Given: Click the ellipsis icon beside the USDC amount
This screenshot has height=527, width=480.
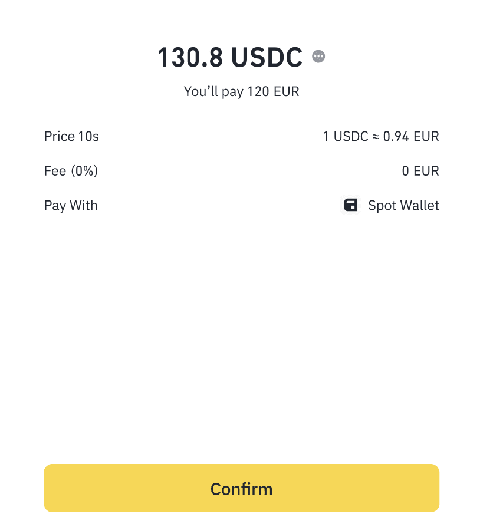Looking at the screenshot, I should [x=318, y=57].
